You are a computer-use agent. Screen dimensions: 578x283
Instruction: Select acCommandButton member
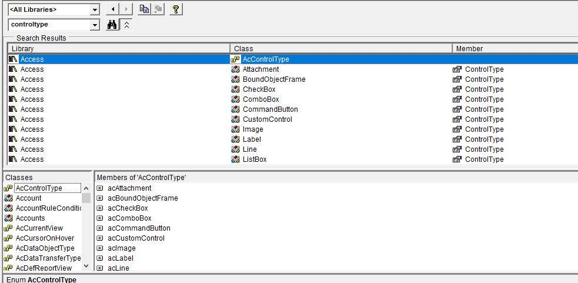coord(139,228)
